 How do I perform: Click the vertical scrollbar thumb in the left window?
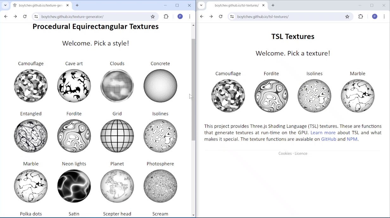pyautogui.click(x=193, y=90)
